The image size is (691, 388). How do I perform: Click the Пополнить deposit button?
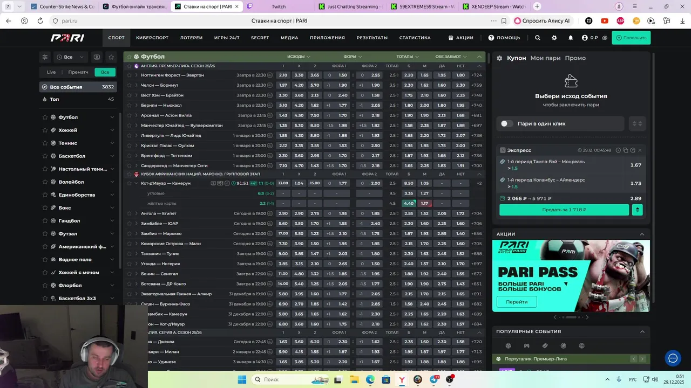point(631,38)
